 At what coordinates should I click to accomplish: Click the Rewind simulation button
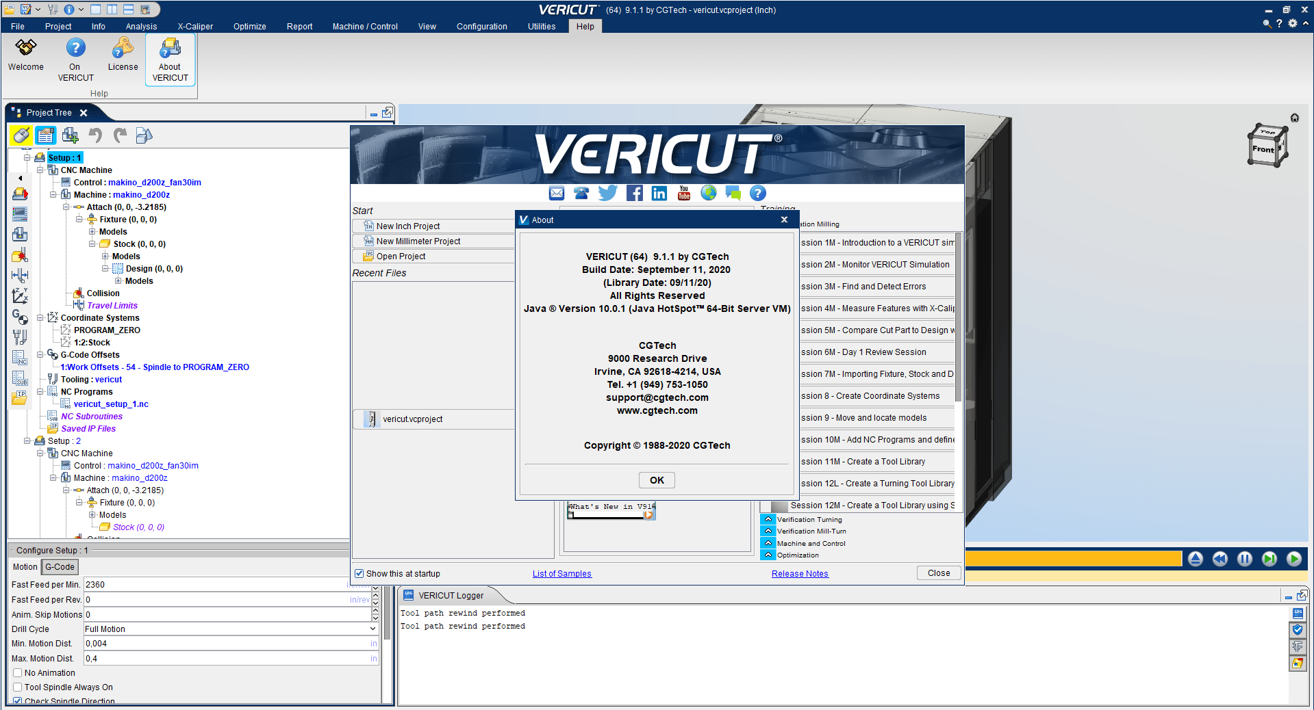pyautogui.click(x=1220, y=559)
